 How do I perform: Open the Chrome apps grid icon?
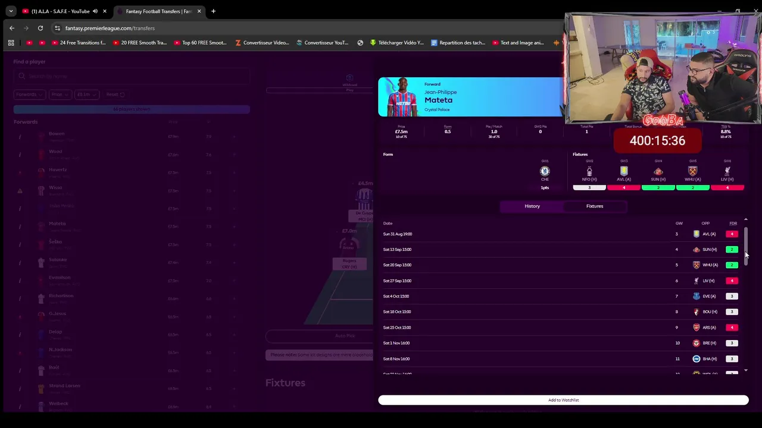[11, 43]
